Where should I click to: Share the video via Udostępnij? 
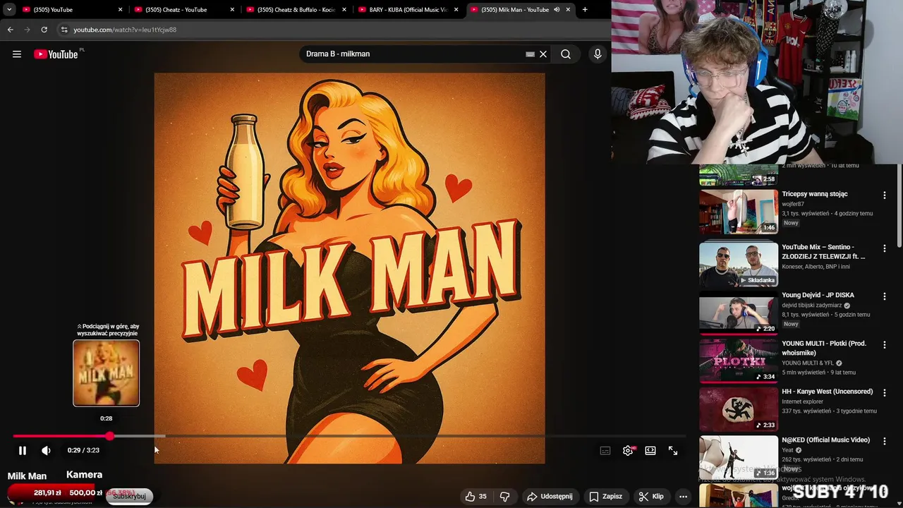tap(550, 497)
